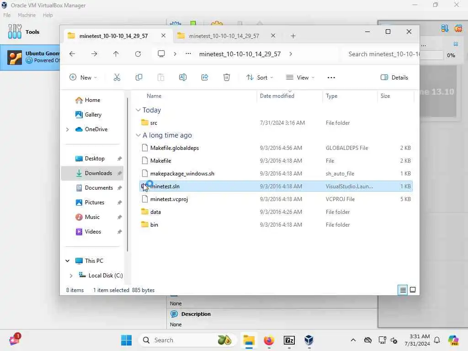Open the New dropdown

click(x=83, y=78)
